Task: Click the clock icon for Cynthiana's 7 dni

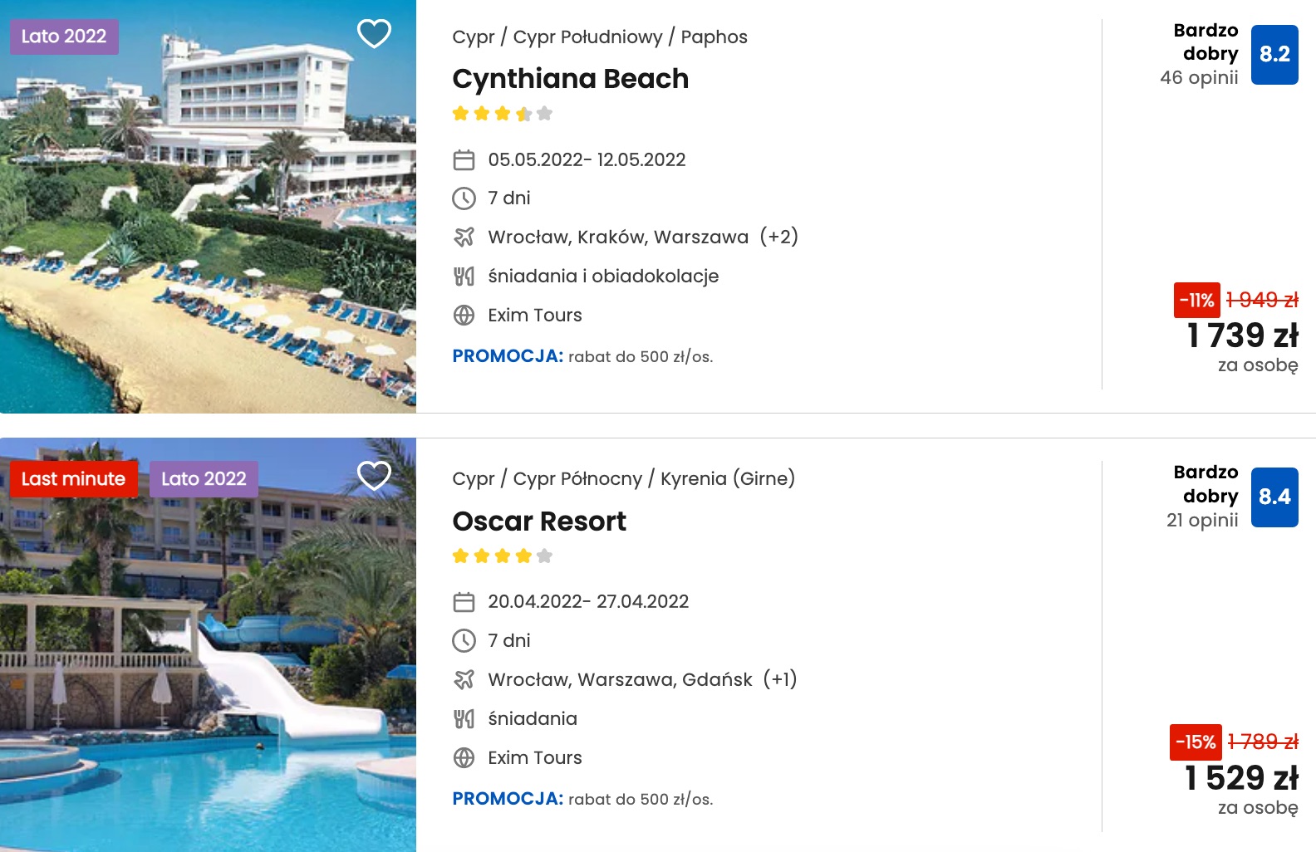Action: pyautogui.click(x=464, y=198)
